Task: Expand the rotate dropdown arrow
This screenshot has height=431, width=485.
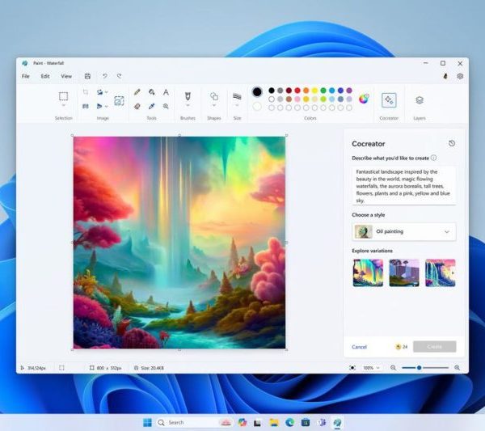Action: (107, 92)
